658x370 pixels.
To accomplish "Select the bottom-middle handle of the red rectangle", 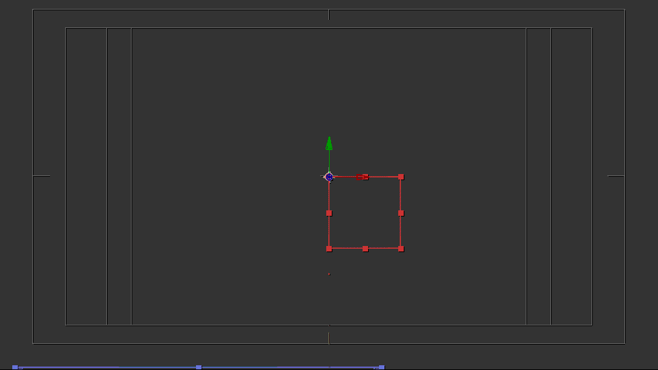I will 365,249.
